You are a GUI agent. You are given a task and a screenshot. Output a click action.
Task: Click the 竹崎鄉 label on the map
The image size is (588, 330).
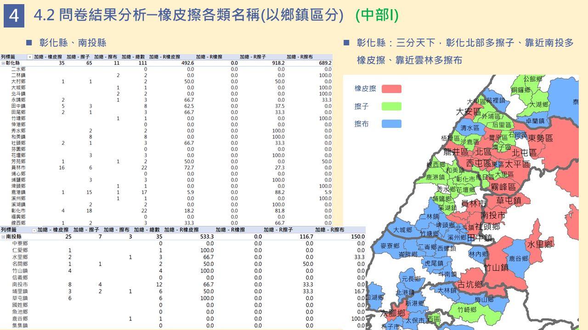click(x=468, y=310)
